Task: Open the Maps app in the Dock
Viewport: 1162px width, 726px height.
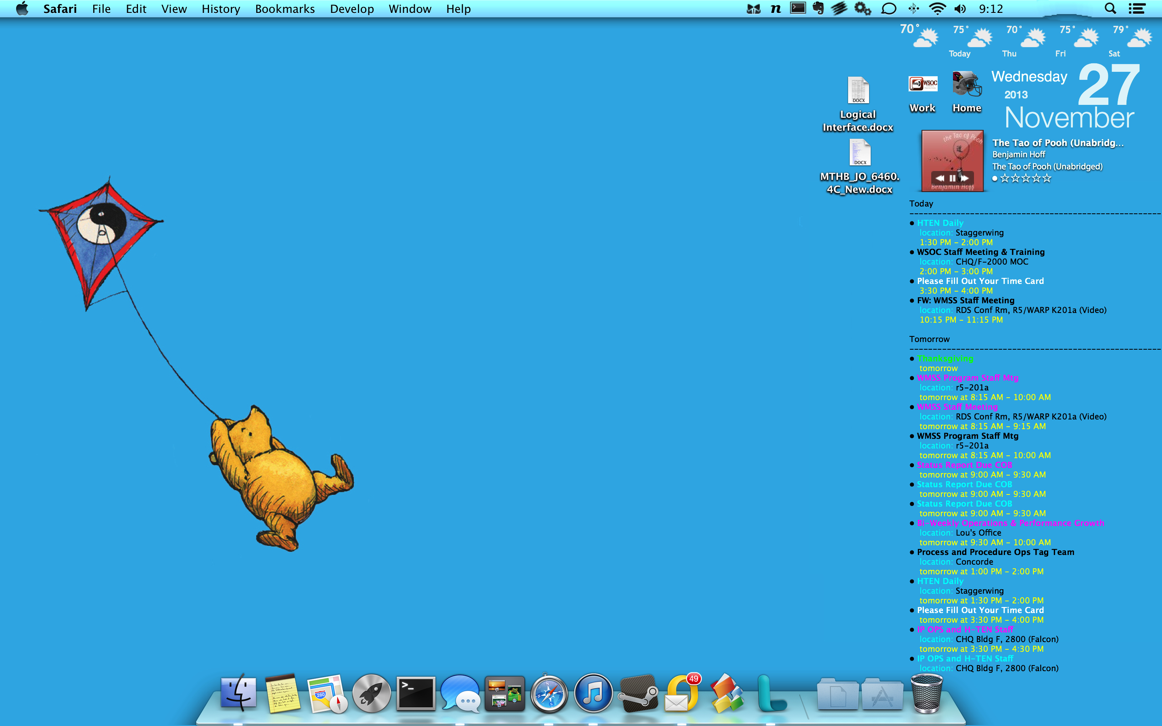Action: (327, 694)
